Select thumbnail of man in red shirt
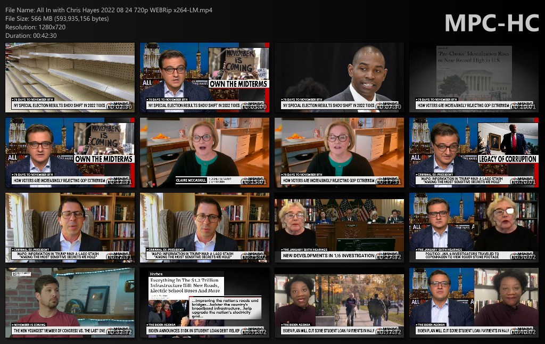Image resolution: width=545 pixels, height=344 pixels. point(70,302)
